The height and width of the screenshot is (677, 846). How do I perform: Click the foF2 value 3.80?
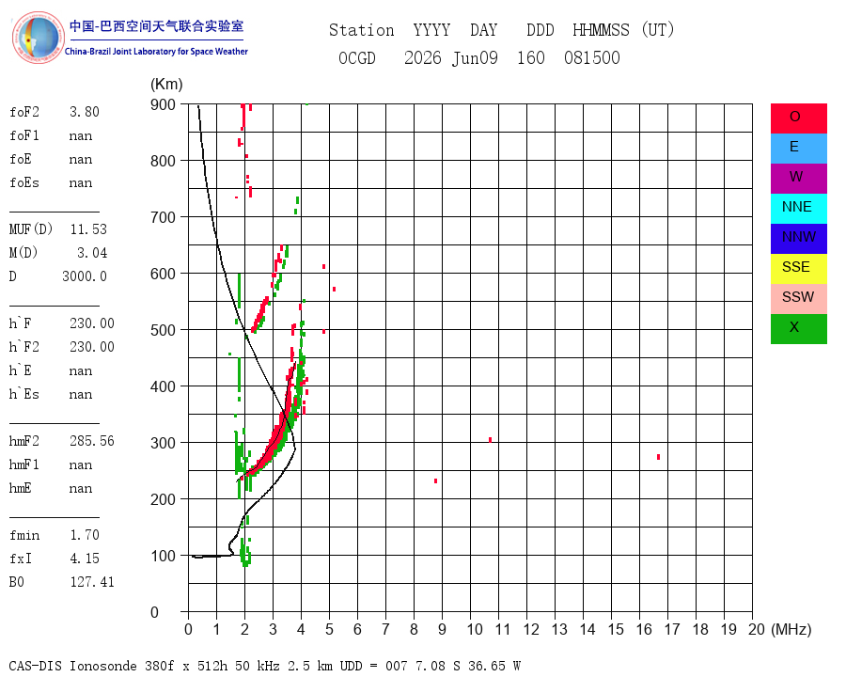click(85, 112)
